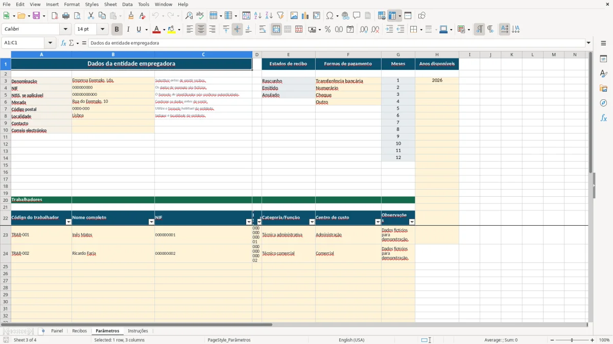Click the AutoFilter funnel icon
The height and width of the screenshot is (344, 613).
(280, 16)
